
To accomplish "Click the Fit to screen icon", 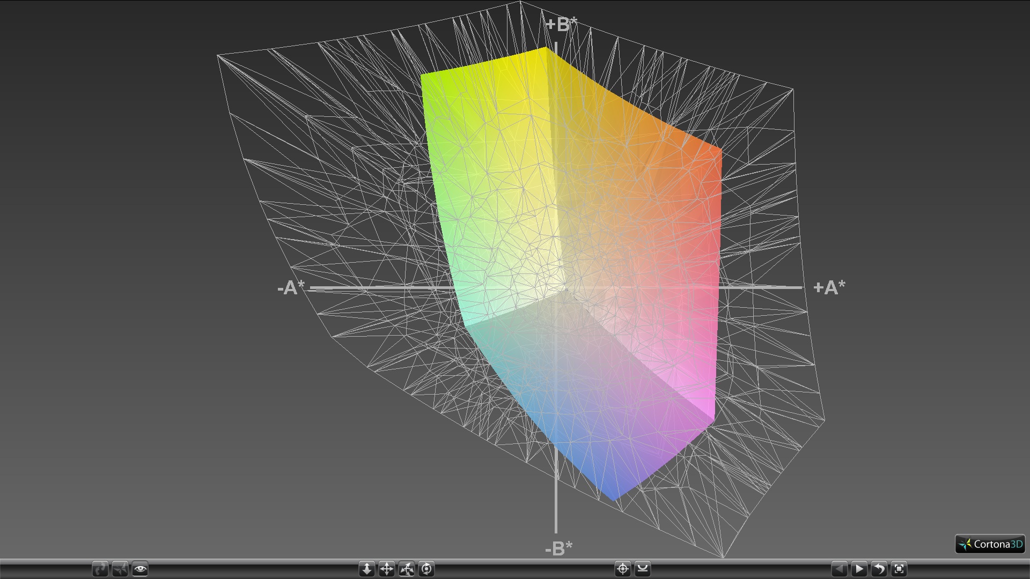I will point(899,569).
